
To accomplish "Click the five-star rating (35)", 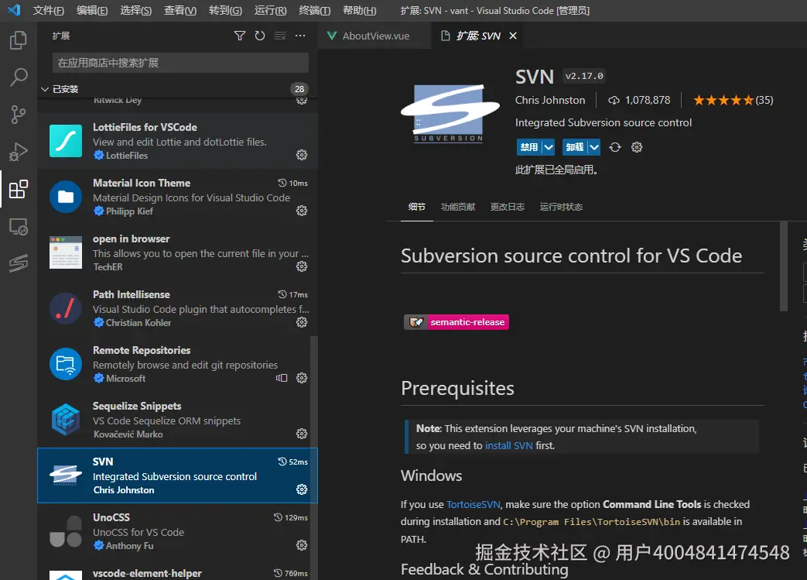I will (x=733, y=100).
